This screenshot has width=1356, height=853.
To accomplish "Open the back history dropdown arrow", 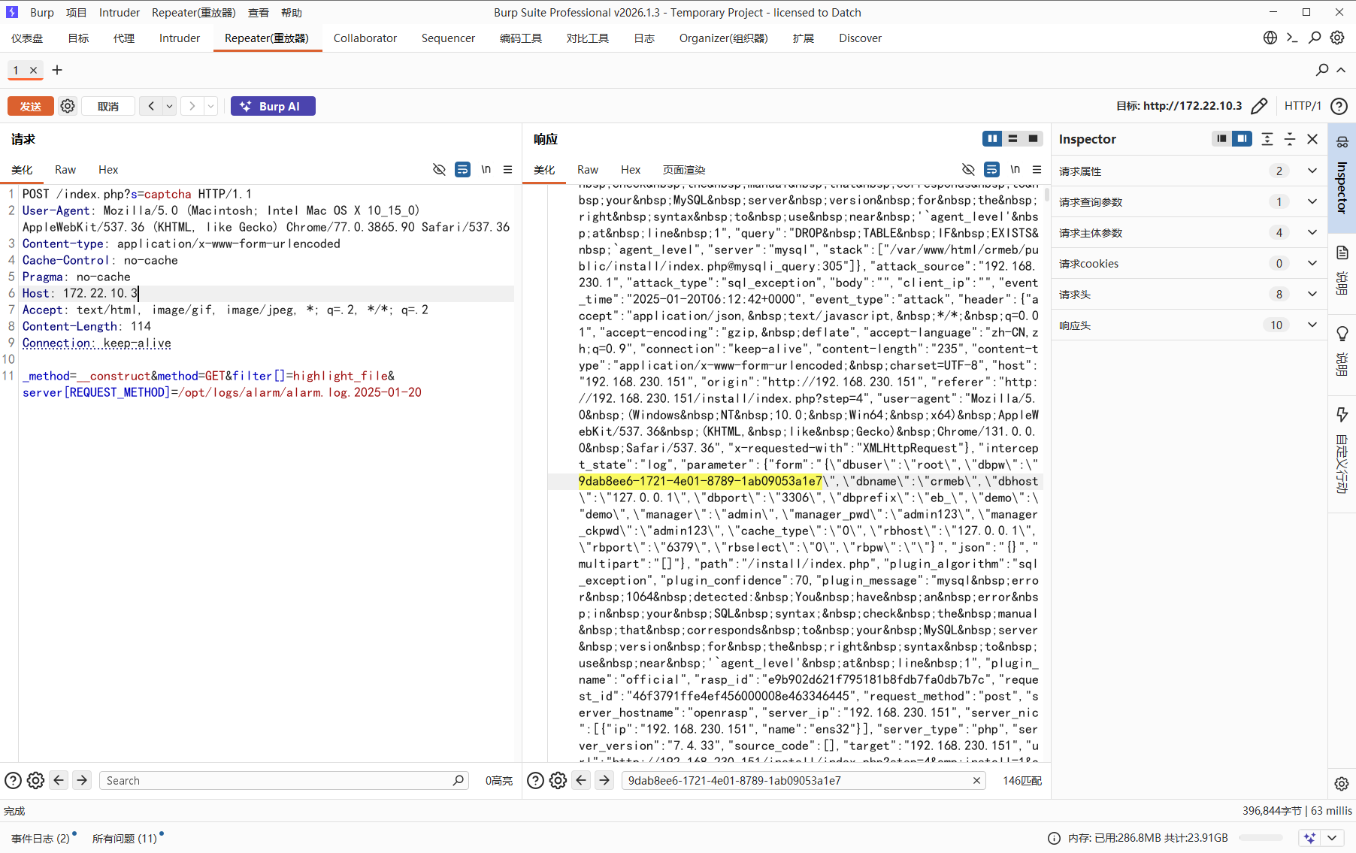I will (x=170, y=106).
